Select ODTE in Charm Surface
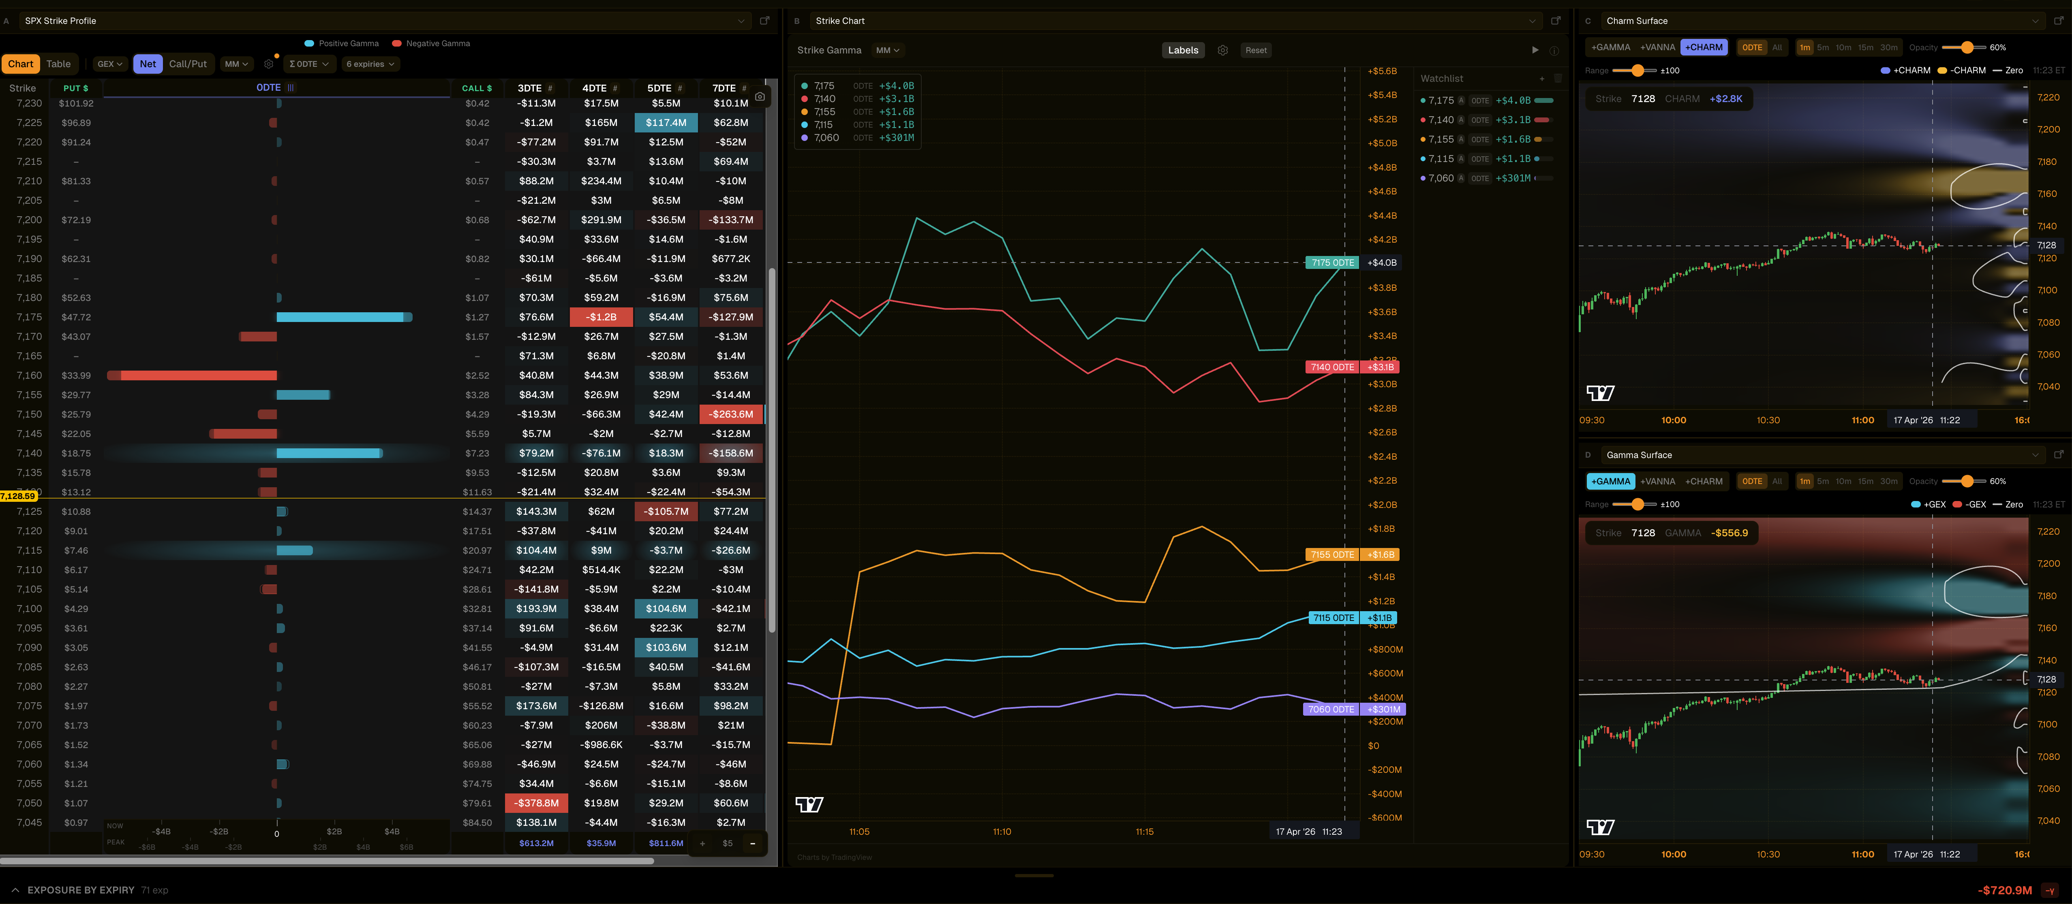 click(x=1752, y=47)
